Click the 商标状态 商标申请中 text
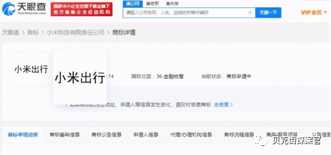Viewport: 331px width, 155px height. click(x=226, y=76)
